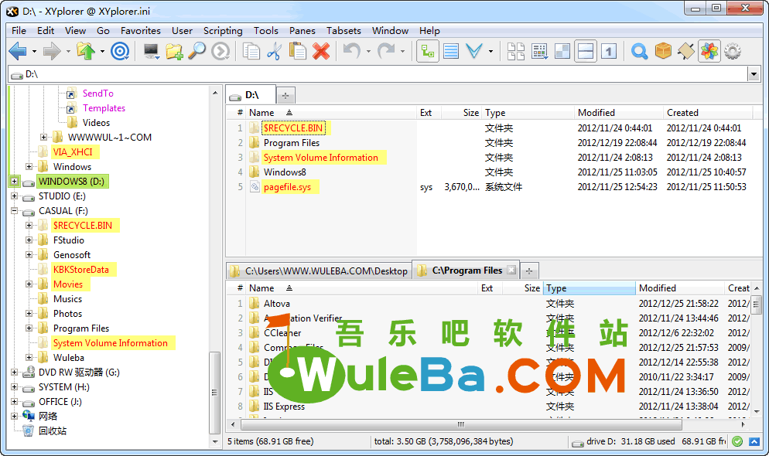Sort upper pane by Modified column
Image resolution: width=769 pixels, height=456 pixels.
tap(618, 113)
